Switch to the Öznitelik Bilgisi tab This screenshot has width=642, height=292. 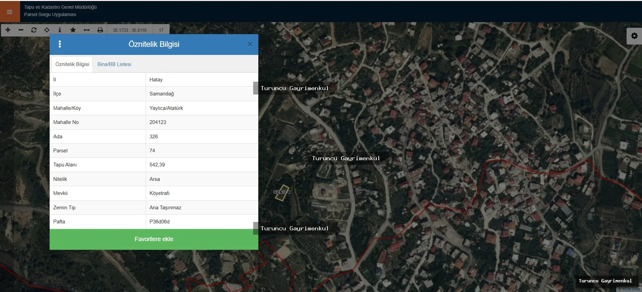coord(72,64)
